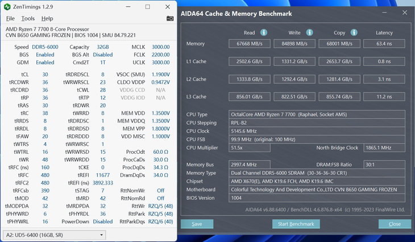This screenshot has height=242, width=415.
Task: Open the Tools menu in ZenTimings
Action: coord(28,19)
